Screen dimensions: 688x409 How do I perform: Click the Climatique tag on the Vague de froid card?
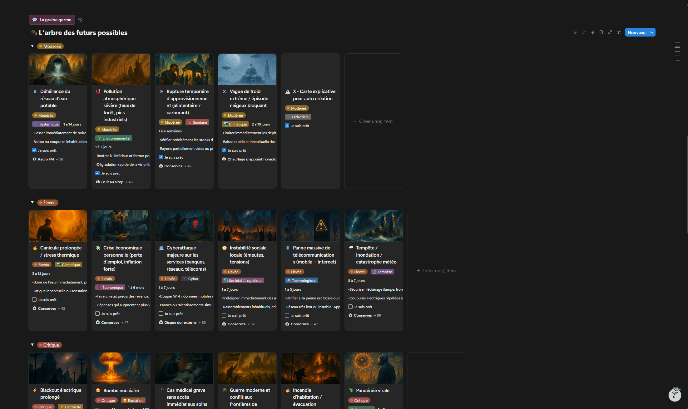pos(235,124)
